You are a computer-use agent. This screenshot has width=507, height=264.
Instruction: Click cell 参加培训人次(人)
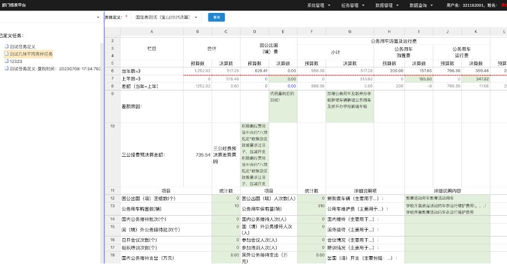(x=269, y=248)
